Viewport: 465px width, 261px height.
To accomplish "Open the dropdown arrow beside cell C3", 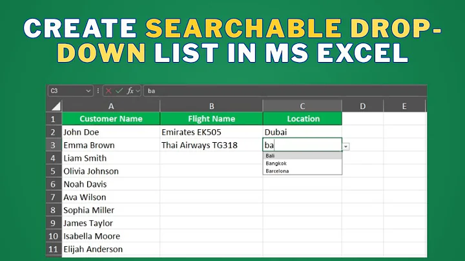I will (346, 147).
